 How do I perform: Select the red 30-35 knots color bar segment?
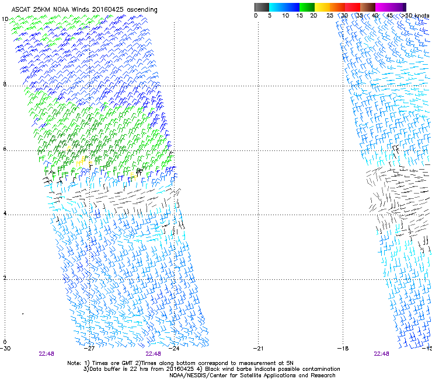pyautogui.click(x=353, y=7)
